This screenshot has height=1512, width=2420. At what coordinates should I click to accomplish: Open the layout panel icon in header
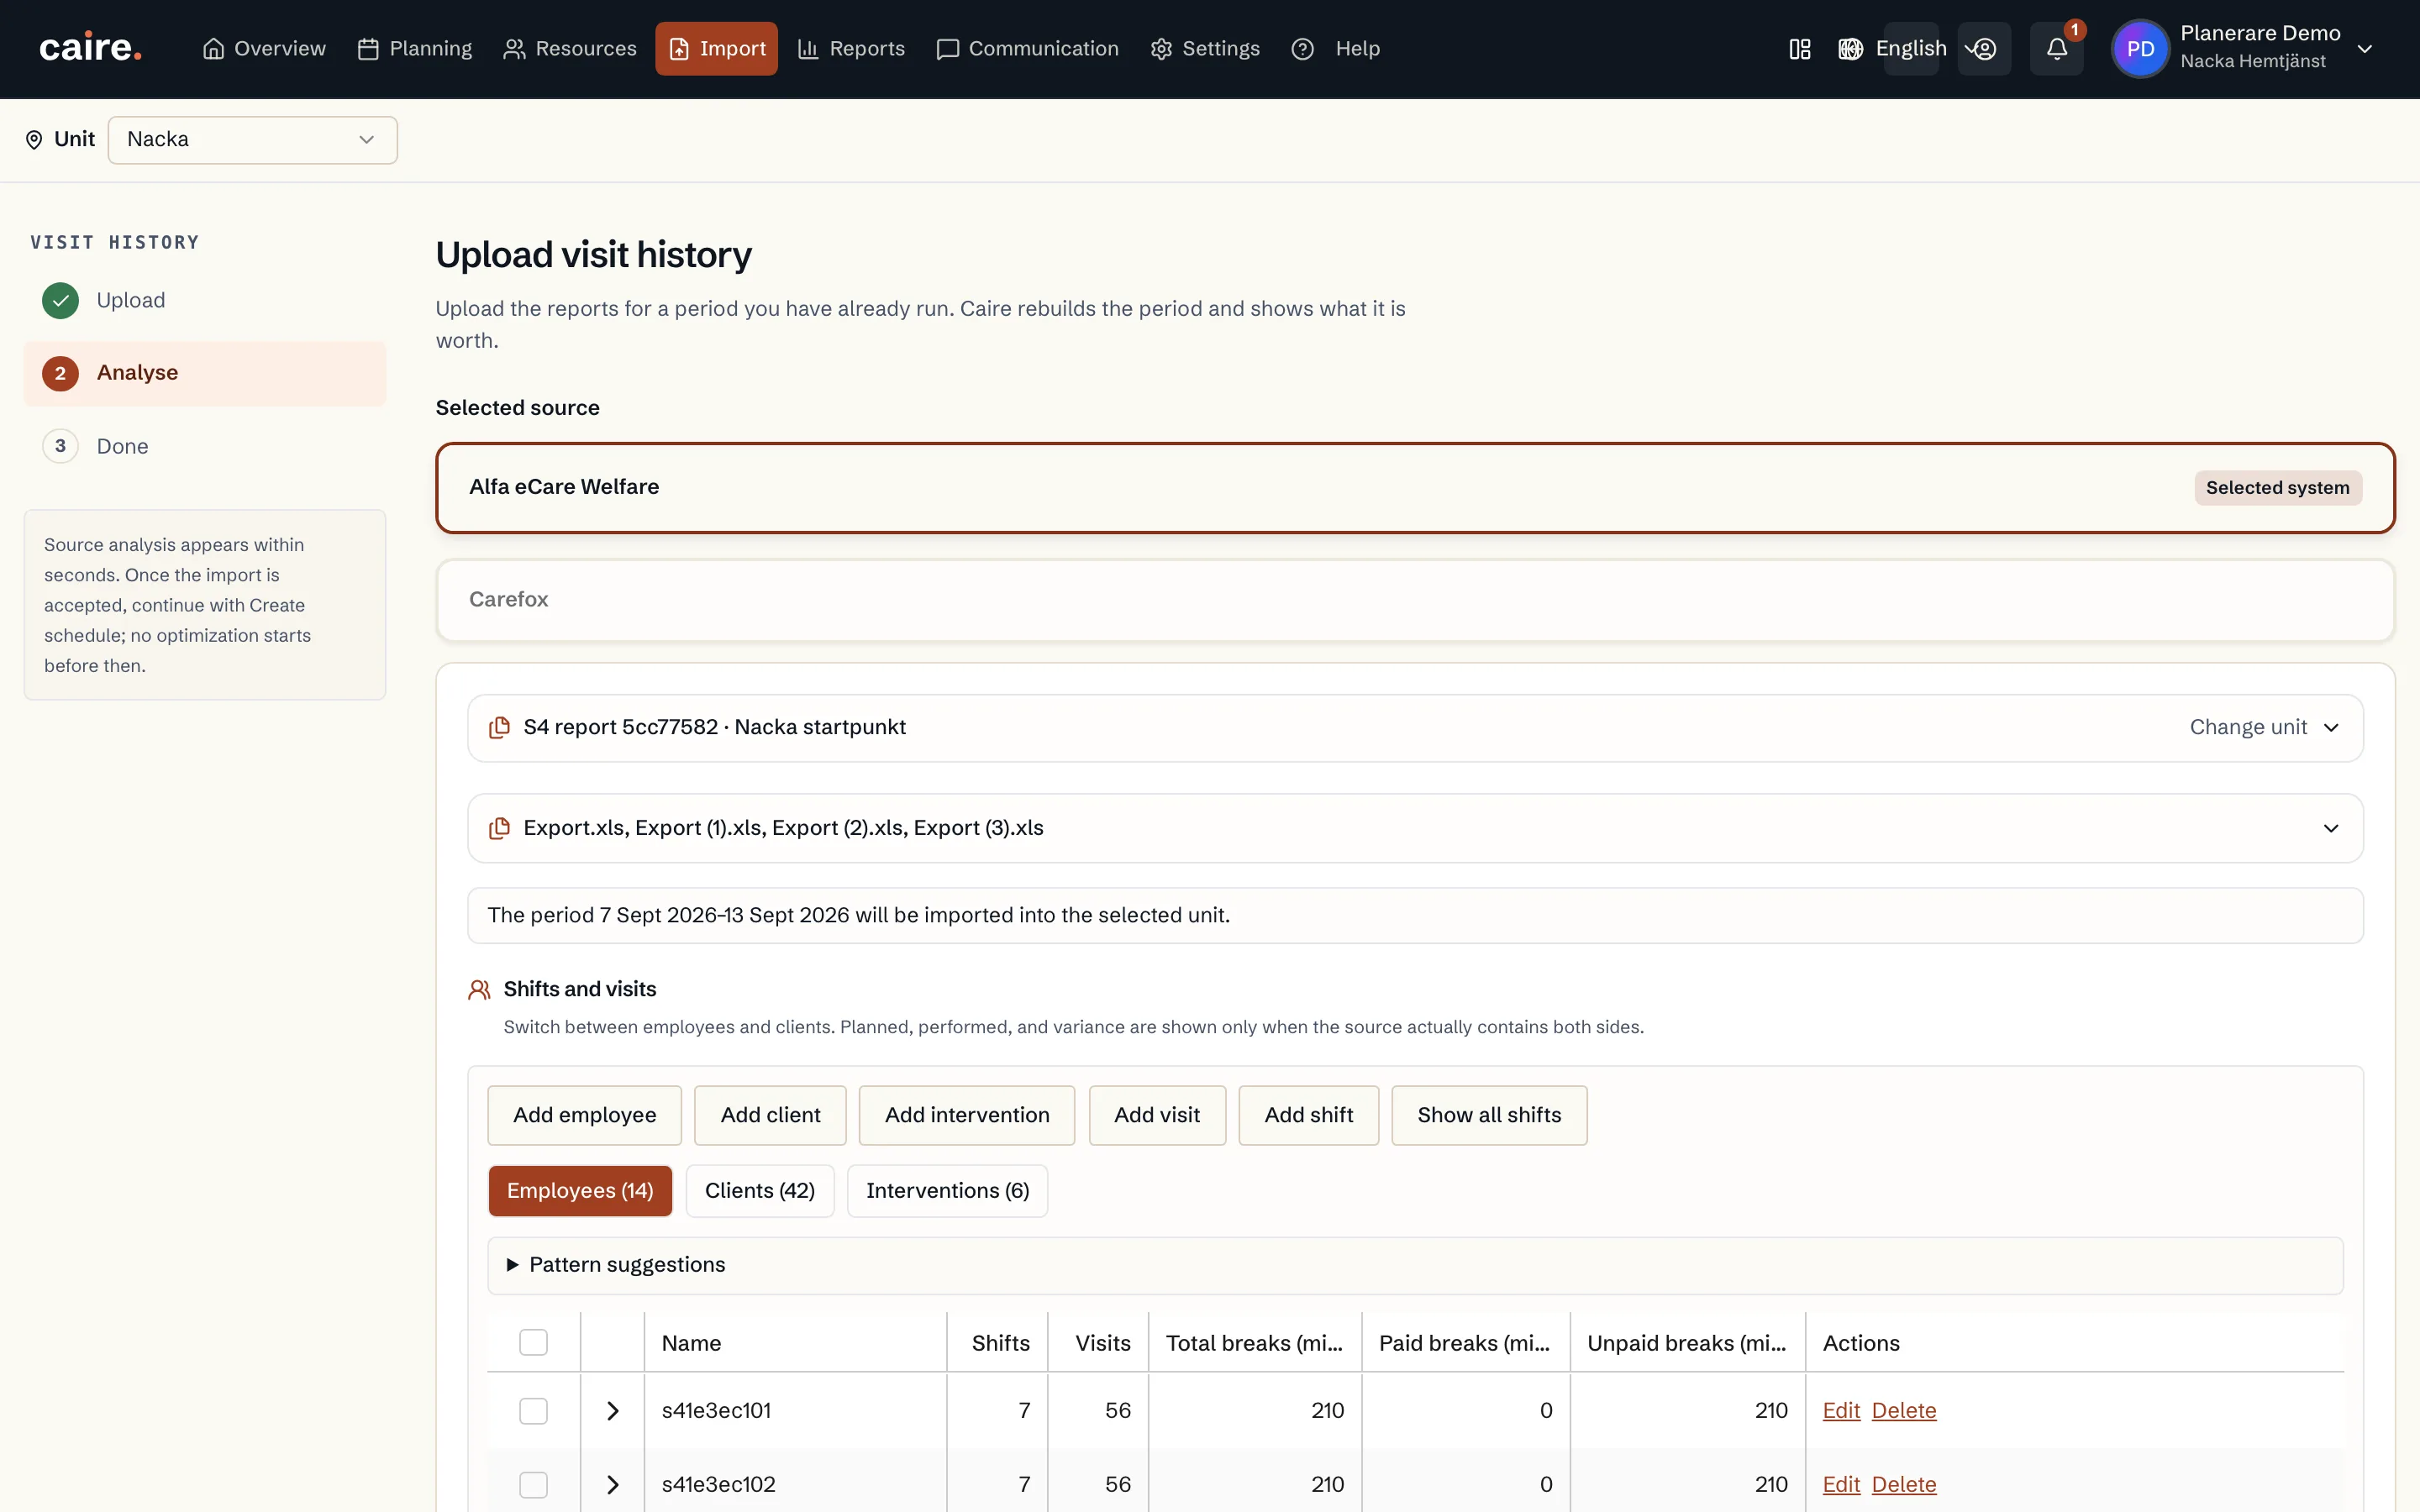click(1799, 49)
